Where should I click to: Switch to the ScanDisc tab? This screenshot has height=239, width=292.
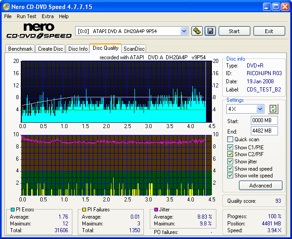134,49
